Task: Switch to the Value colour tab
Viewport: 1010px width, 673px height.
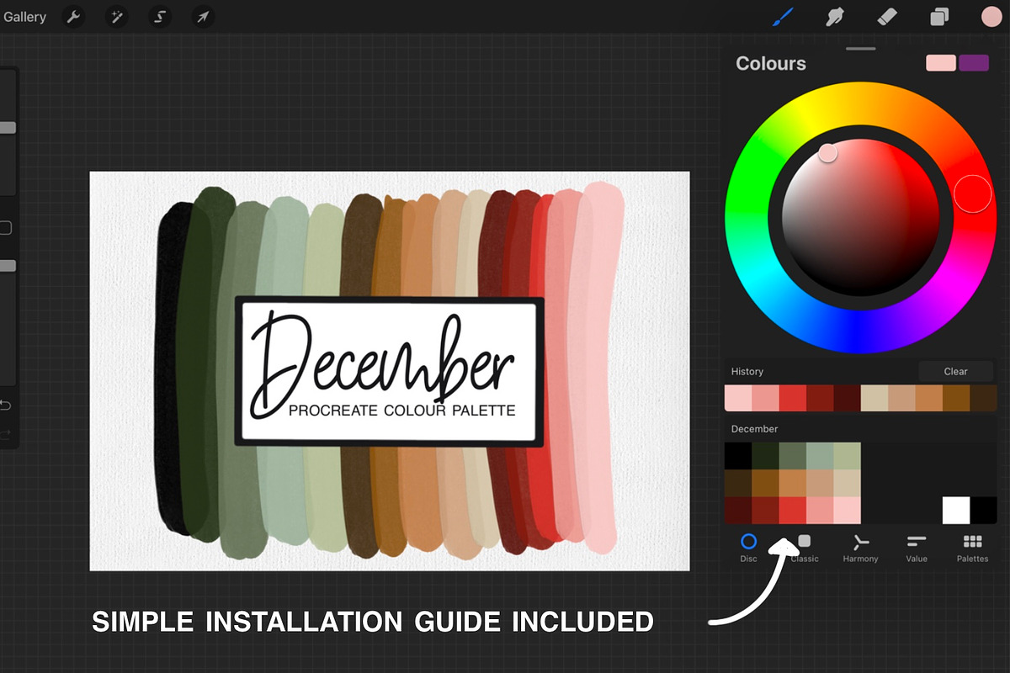Action: [917, 548]
